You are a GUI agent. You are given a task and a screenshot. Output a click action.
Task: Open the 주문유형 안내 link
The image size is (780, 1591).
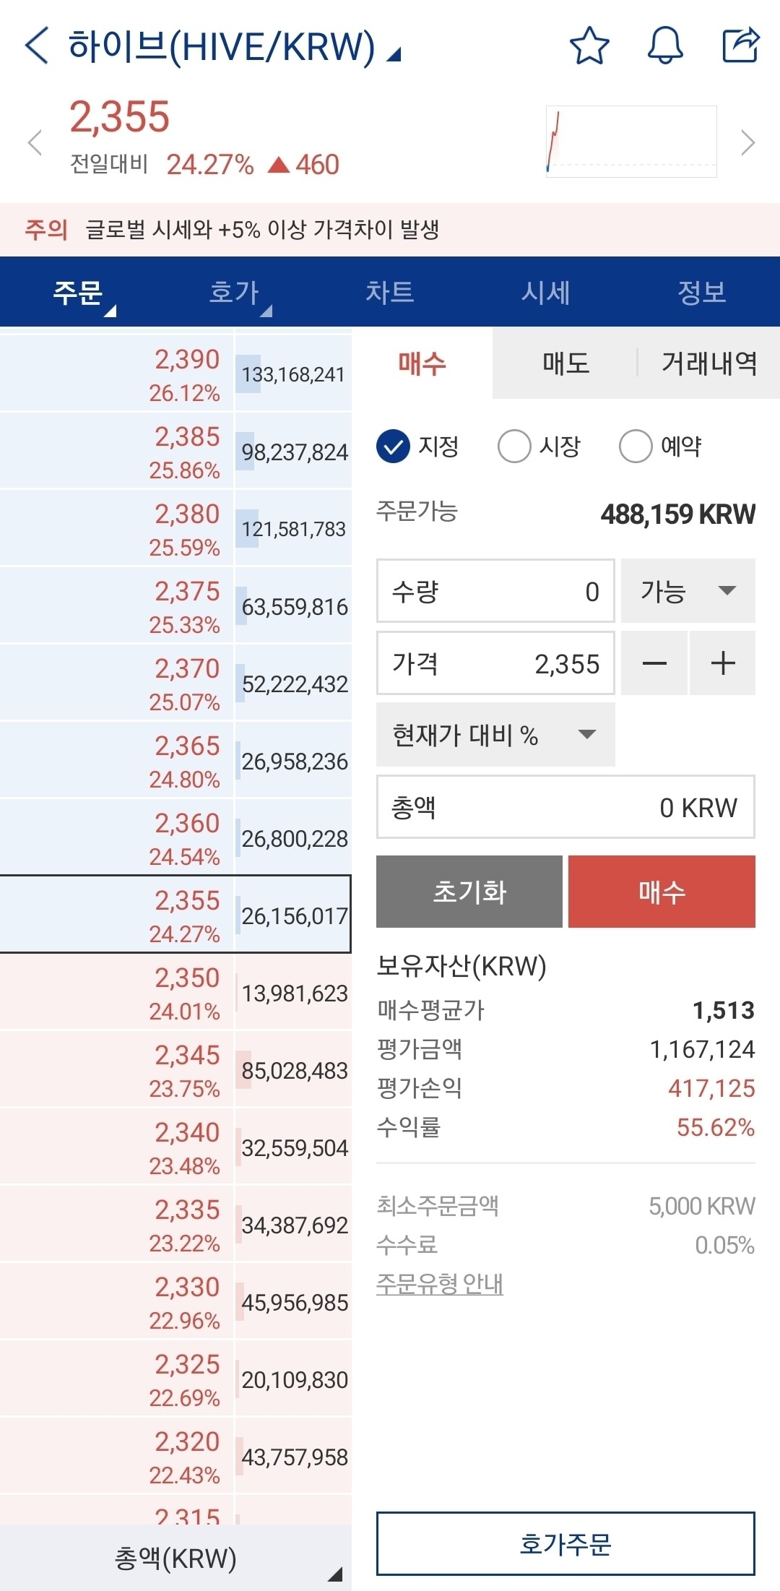tap(438, 1284)
